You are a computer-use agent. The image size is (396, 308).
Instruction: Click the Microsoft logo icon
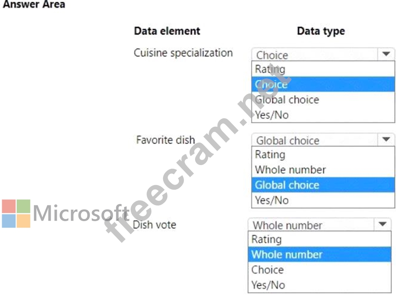click(16, 213)
